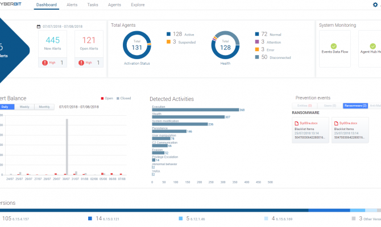Click the green check on Agent Hub card
Image resolution: width=381 pixels, height=227 pixels.
372,46
